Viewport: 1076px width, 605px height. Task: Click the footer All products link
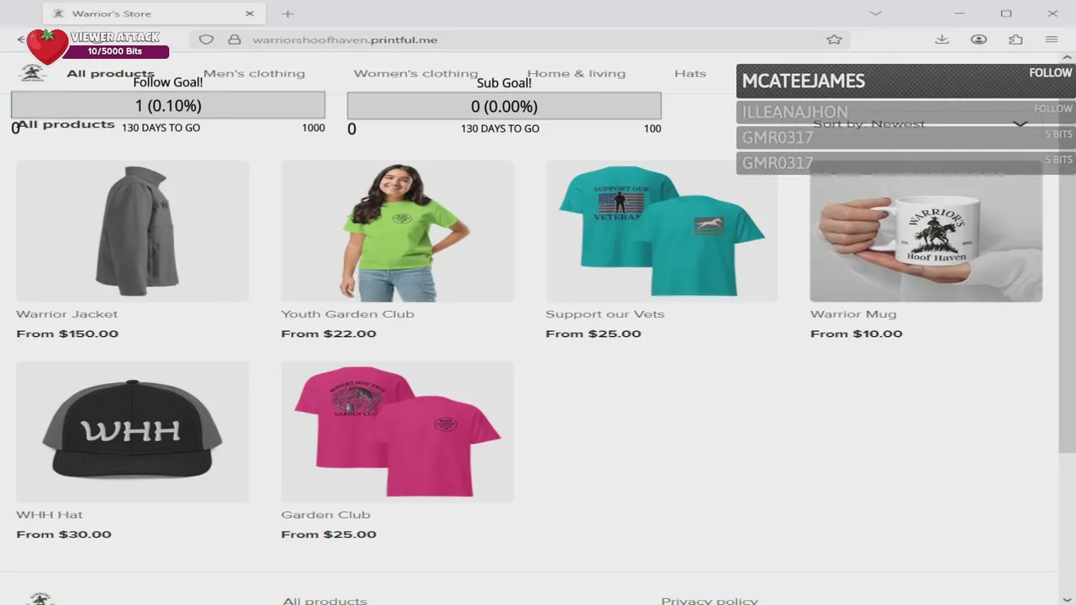coord(324,600)
